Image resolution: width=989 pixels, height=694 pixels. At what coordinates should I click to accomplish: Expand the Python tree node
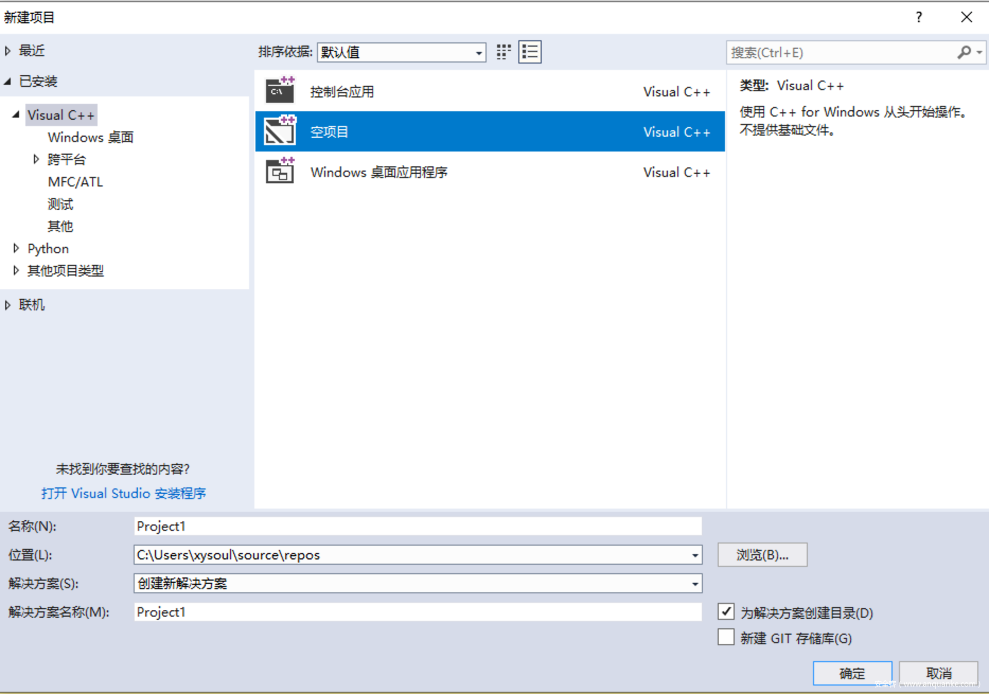tap(16, 248)
